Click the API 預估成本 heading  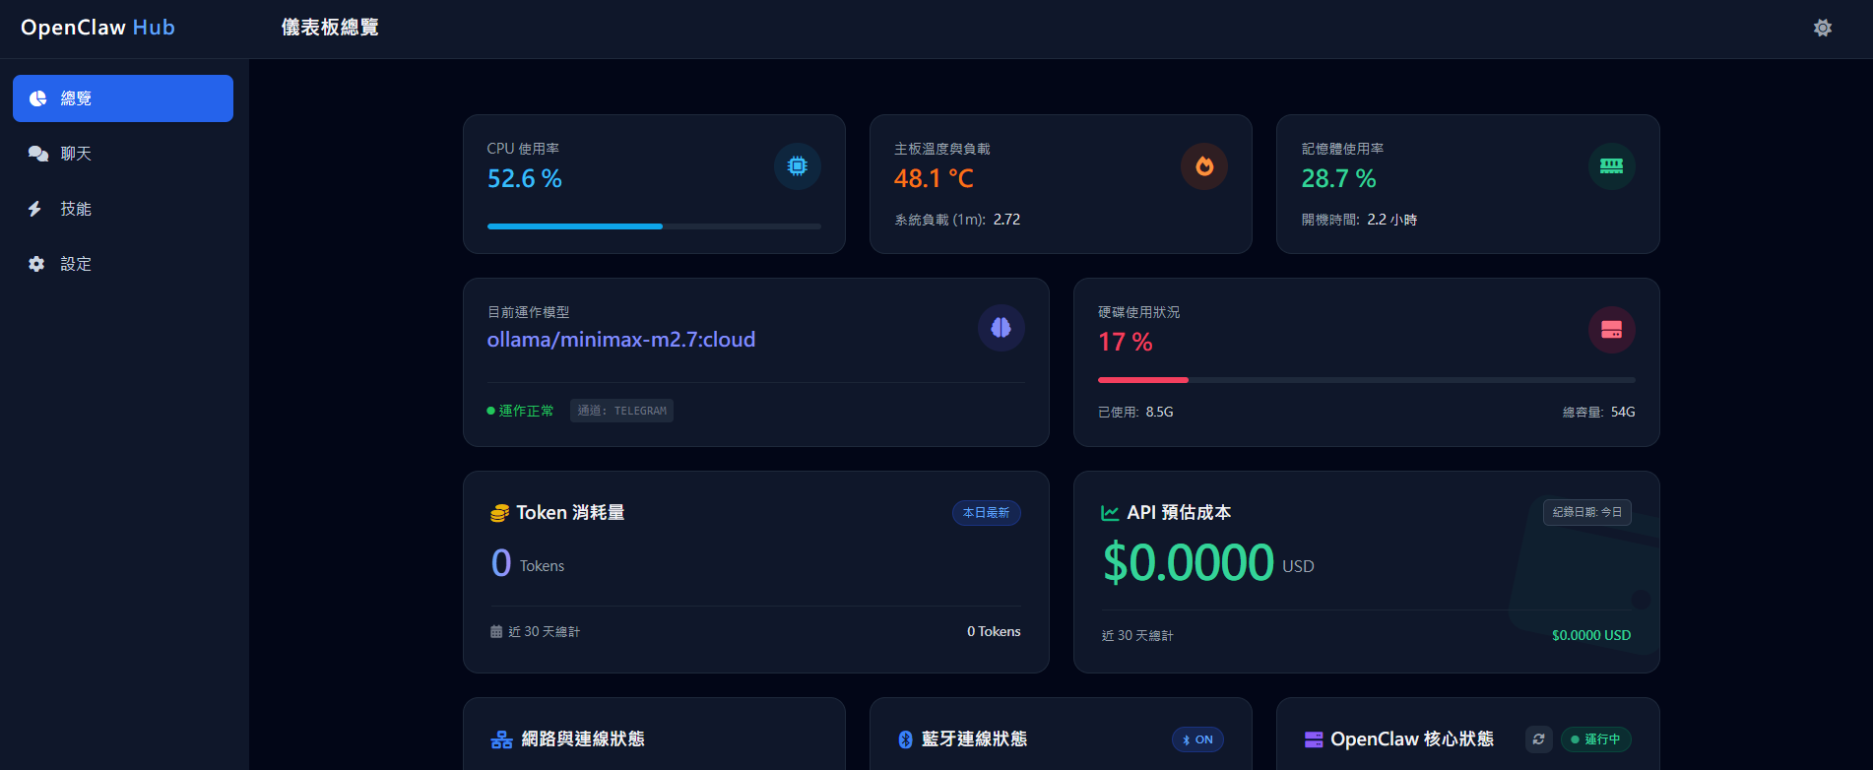click(x=1179, y=513)
